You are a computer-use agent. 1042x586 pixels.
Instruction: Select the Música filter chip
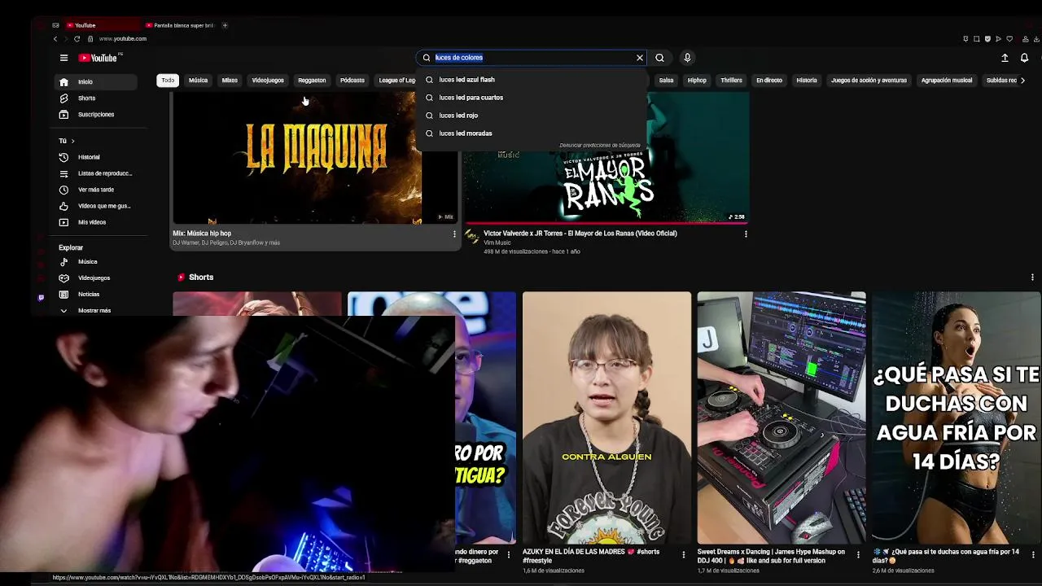tap(198, 81)
